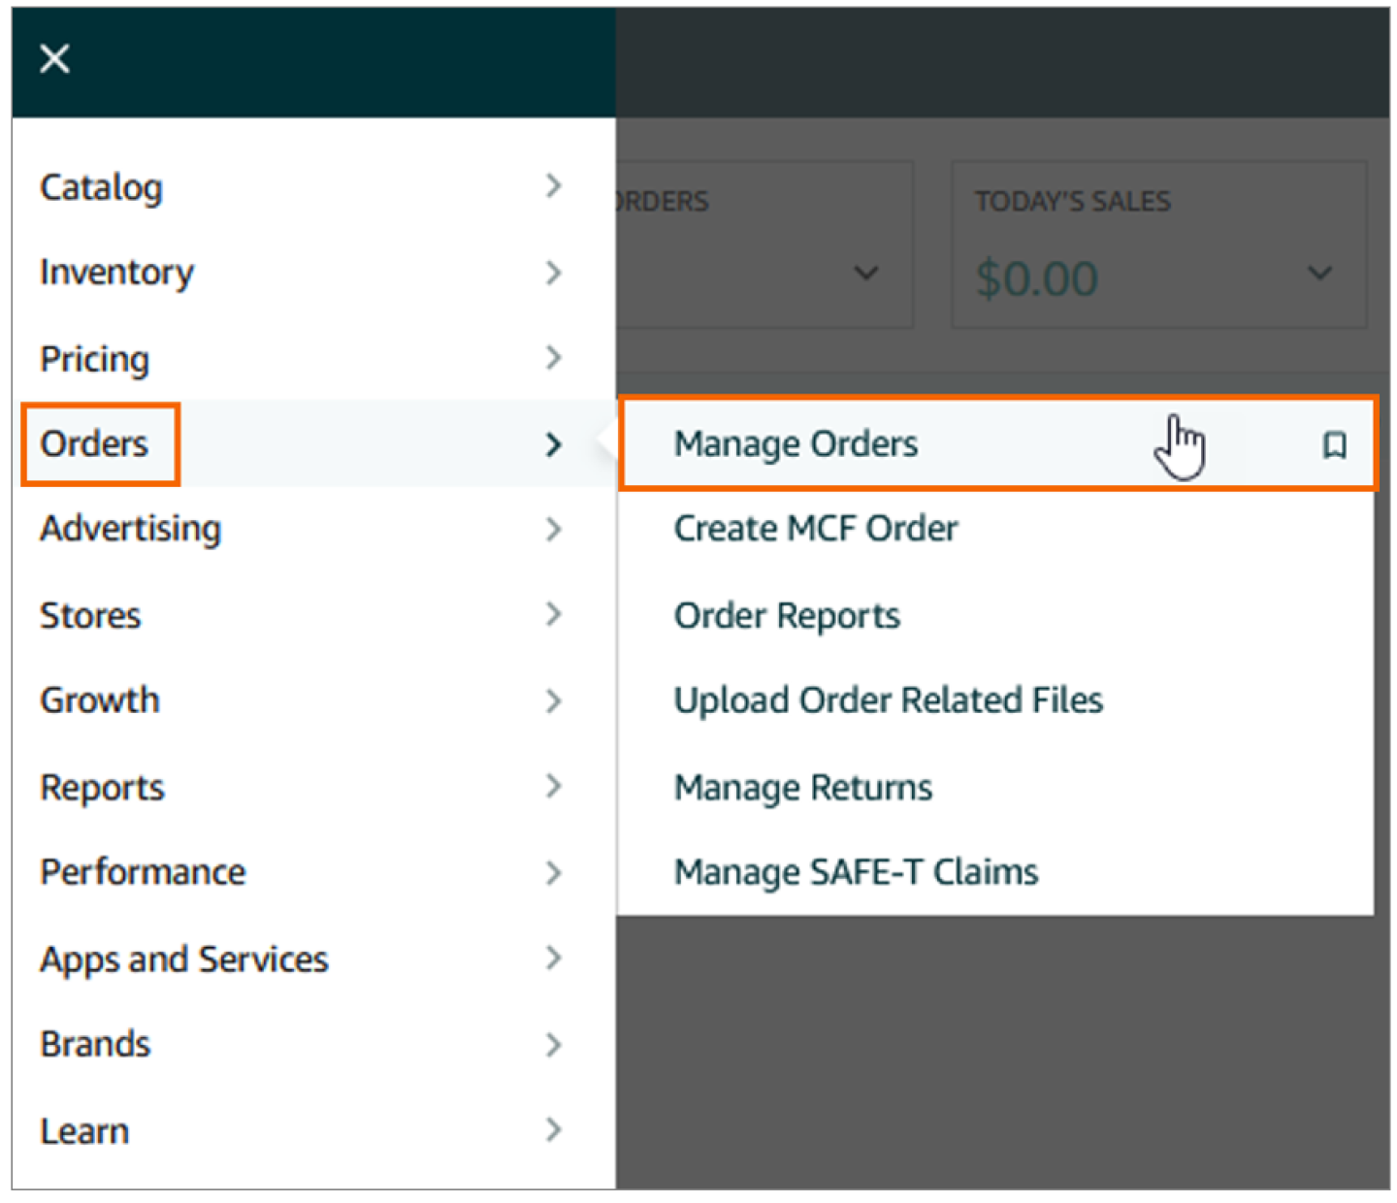The height and width of the screenshot is (1203, 1397).
Task: Click the Brands arrow icon
Action: pos(553,1045)
